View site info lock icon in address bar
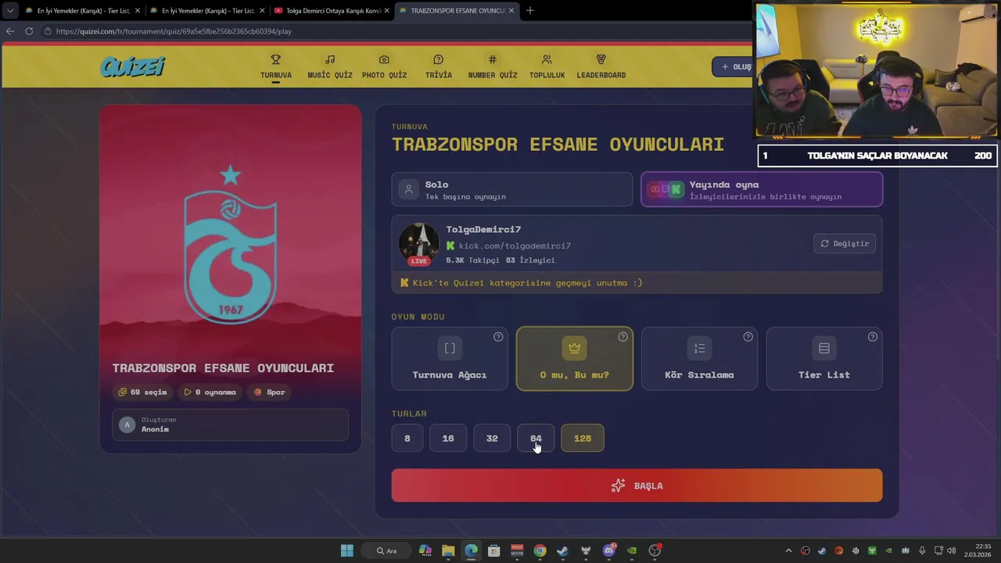The height and width of the screenshot is (563, 1001). click(48, 31)
